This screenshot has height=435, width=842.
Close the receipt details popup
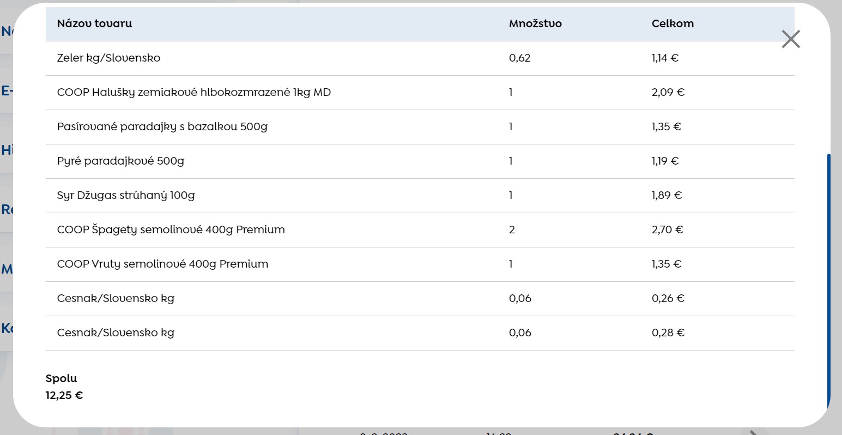click(x=791, y=39)
